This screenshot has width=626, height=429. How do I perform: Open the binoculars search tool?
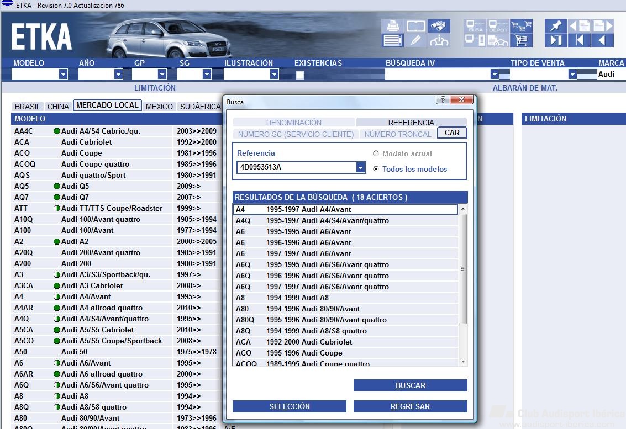click(x=439, y=26)
